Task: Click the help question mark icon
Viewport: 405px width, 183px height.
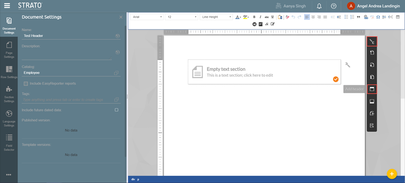Action: 334,6
